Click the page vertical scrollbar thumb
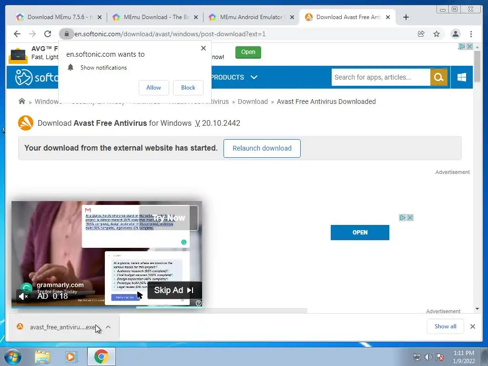This screenshot has width=488, height=366. click(x=477, y=67)
